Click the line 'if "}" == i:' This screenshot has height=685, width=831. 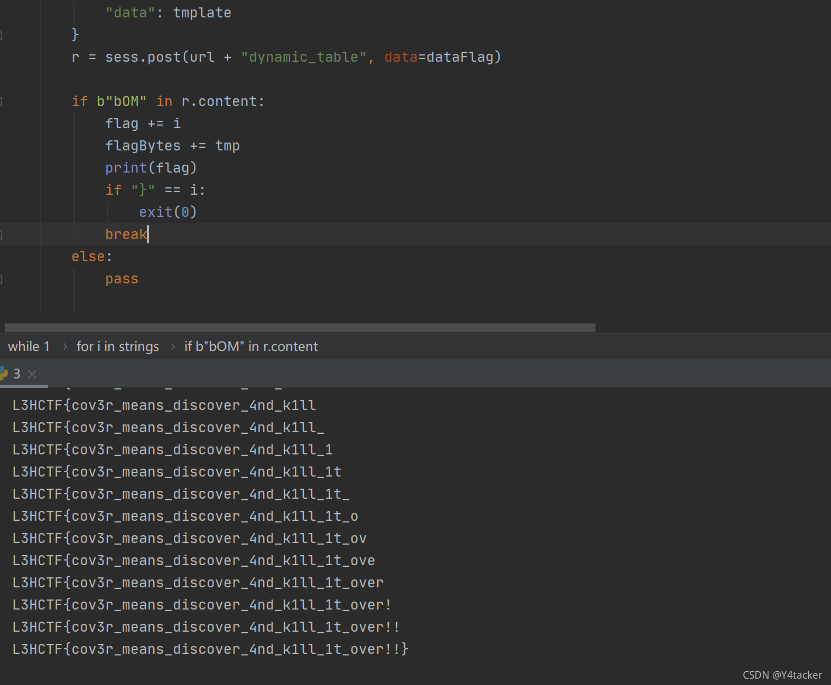tap(155, 190)
